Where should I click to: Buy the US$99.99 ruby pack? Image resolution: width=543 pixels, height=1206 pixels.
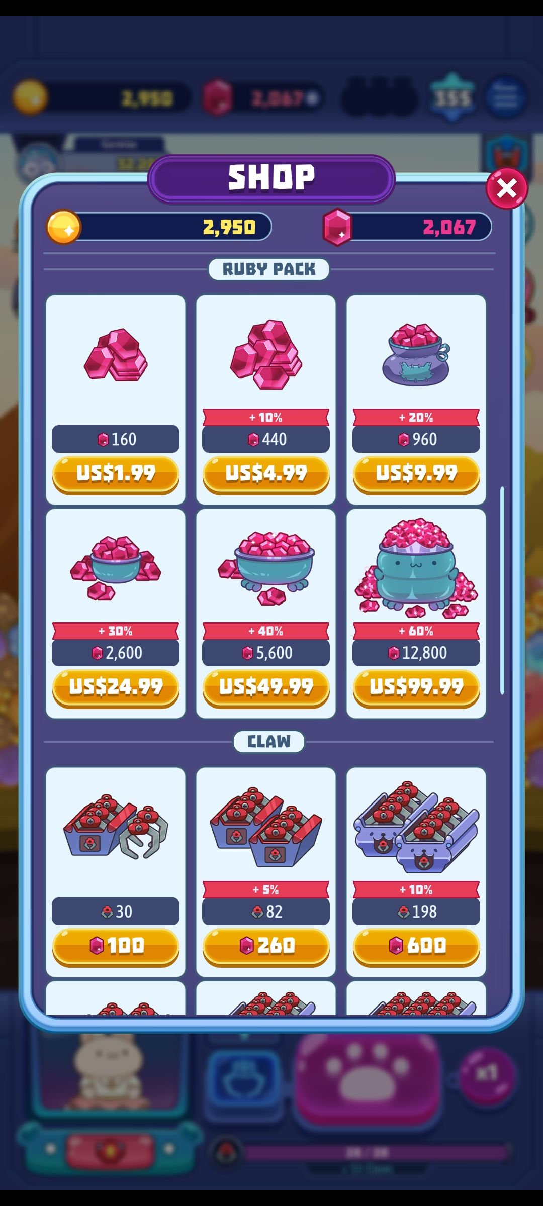(416, 688)
